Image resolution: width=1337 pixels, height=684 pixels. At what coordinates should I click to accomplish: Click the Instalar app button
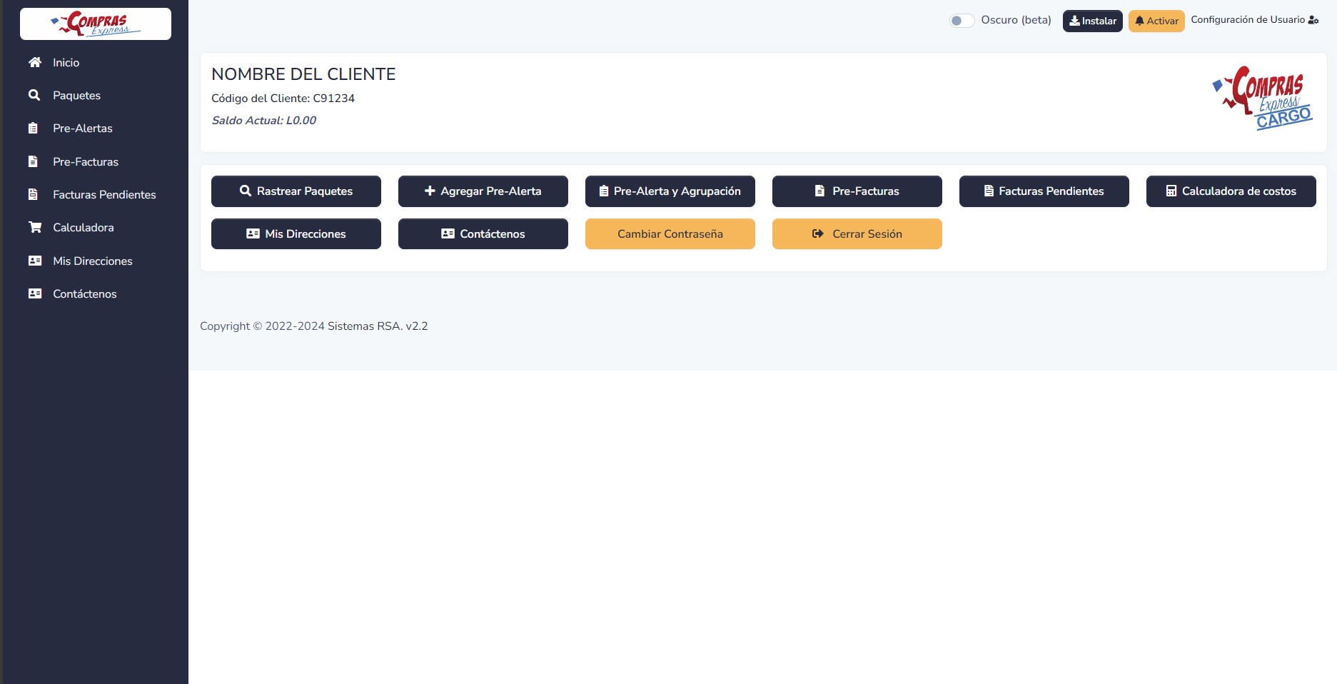(1092, 21)
